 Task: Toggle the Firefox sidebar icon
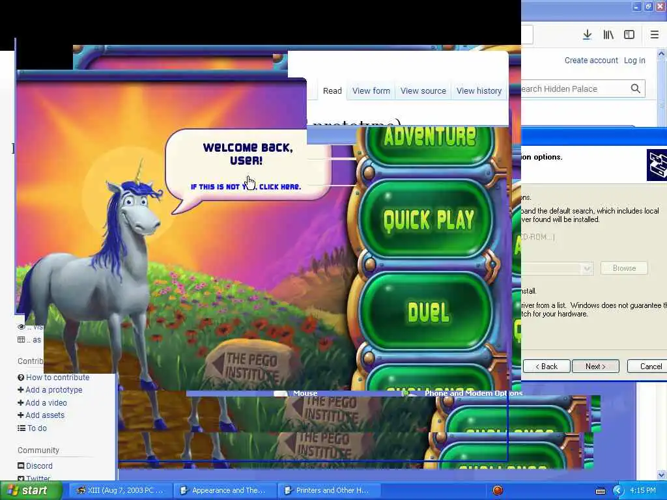click(x=629, y=35)
